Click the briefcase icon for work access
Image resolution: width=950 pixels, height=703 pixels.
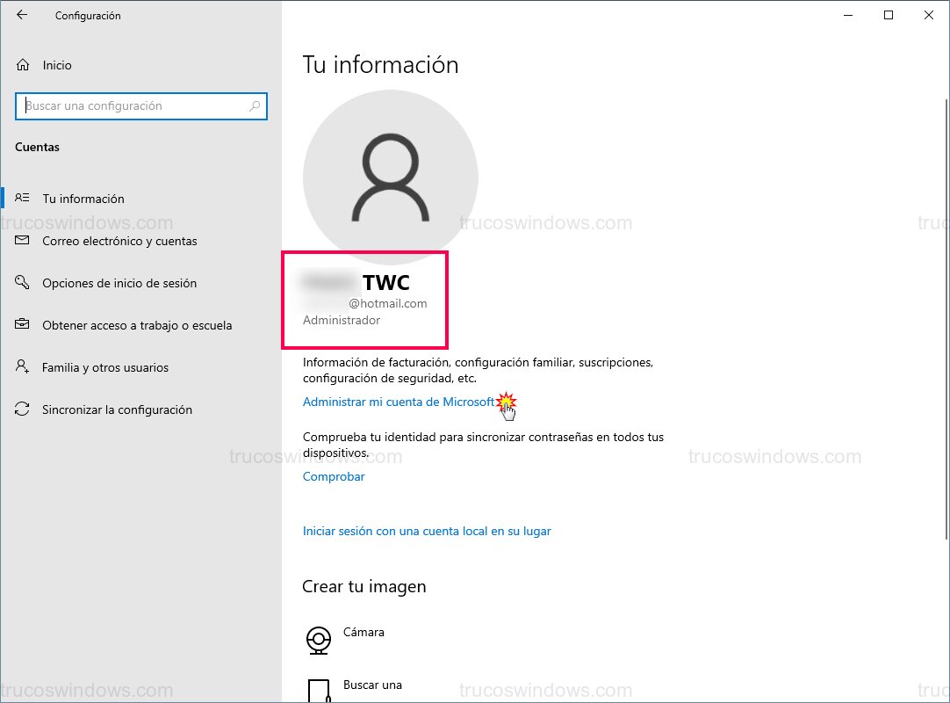pyautogui.click(x=23, y=324)
